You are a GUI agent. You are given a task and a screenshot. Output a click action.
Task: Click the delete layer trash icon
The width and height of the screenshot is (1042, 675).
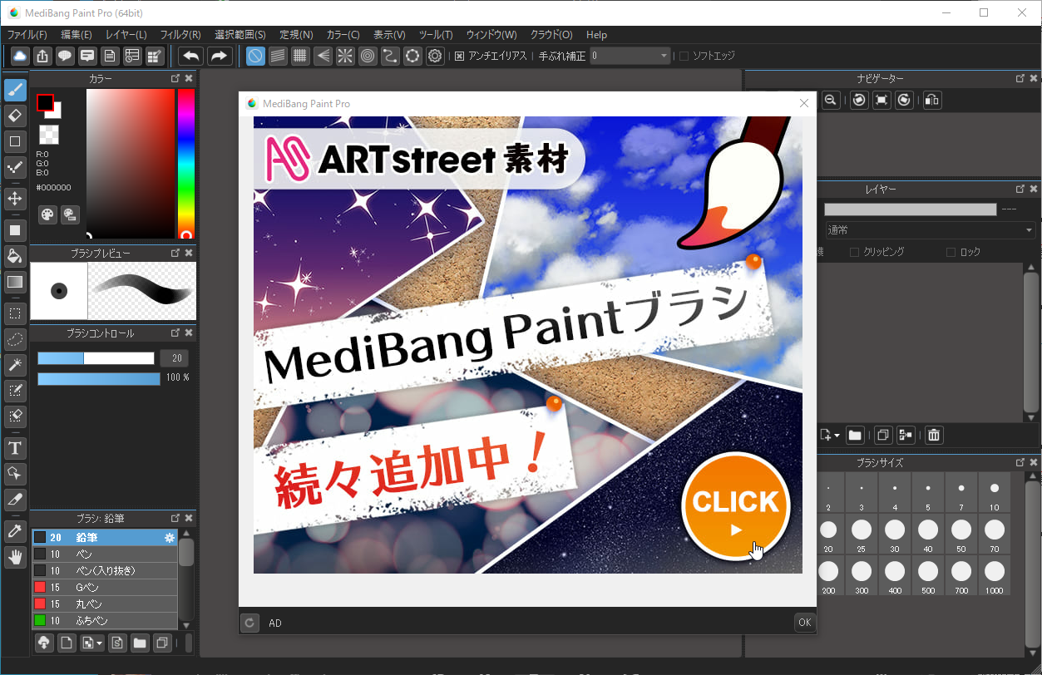(933, 435)
